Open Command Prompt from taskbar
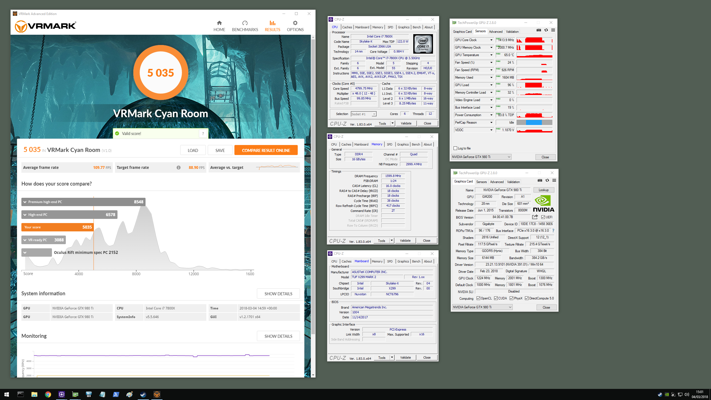The image size is (711, 400). click(x=21, y=394)
